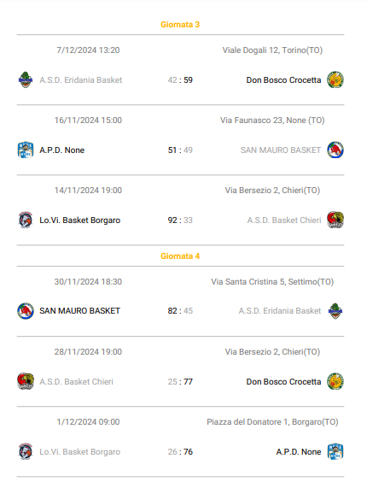367x482 pixels.
Task: Click the Viale Dogali 12, Torino venue address
Action: pos(272,50)
